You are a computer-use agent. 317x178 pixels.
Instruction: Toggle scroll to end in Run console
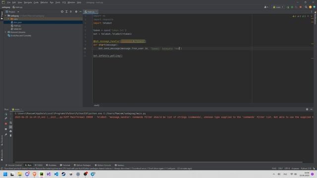[x=11, y=127]
